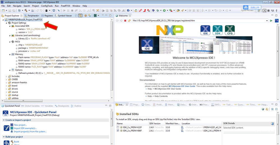Click the IDE logo icon on the Welcome page
Screen dimensions: 280x145
tap(205, 30)
